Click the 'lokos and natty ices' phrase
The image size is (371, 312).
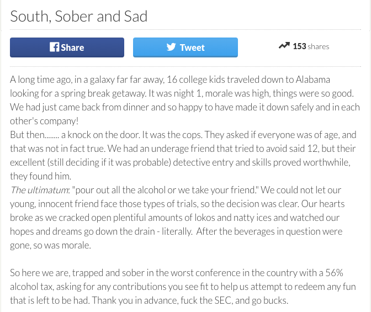coord(233,218)
